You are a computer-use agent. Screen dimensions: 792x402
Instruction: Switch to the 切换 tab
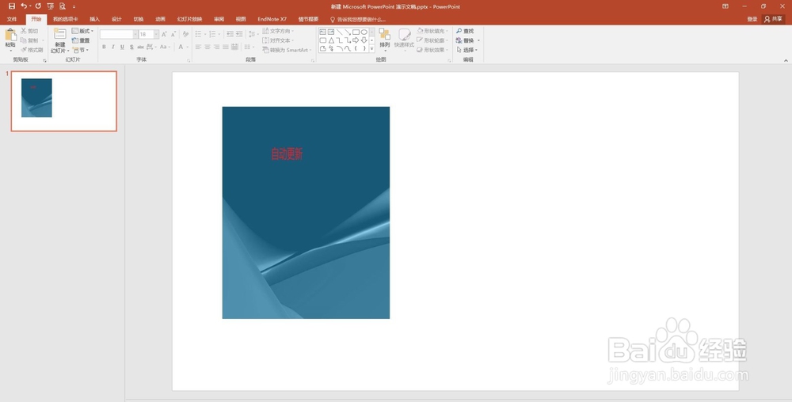(x=138, y=19)
